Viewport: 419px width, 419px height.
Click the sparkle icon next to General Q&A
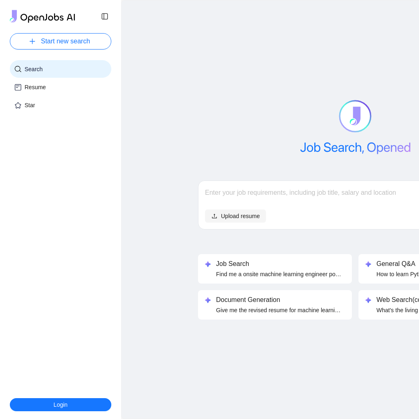368,264
